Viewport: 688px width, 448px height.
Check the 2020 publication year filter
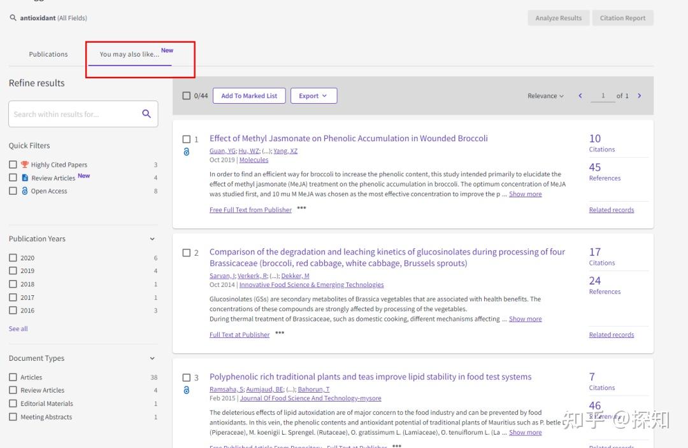point(13,258)
